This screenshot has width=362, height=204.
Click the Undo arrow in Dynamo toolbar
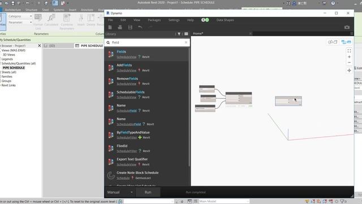(140, 27)
